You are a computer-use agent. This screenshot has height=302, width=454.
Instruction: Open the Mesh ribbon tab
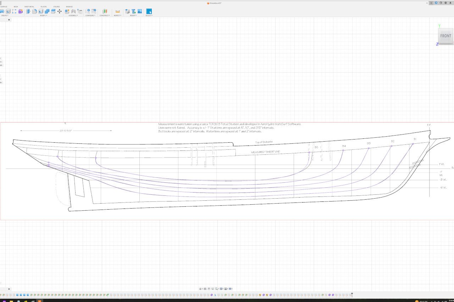pyautogui.click(x=16, y=6)
